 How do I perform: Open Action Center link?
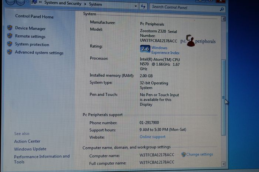click(x=27, y=141)
